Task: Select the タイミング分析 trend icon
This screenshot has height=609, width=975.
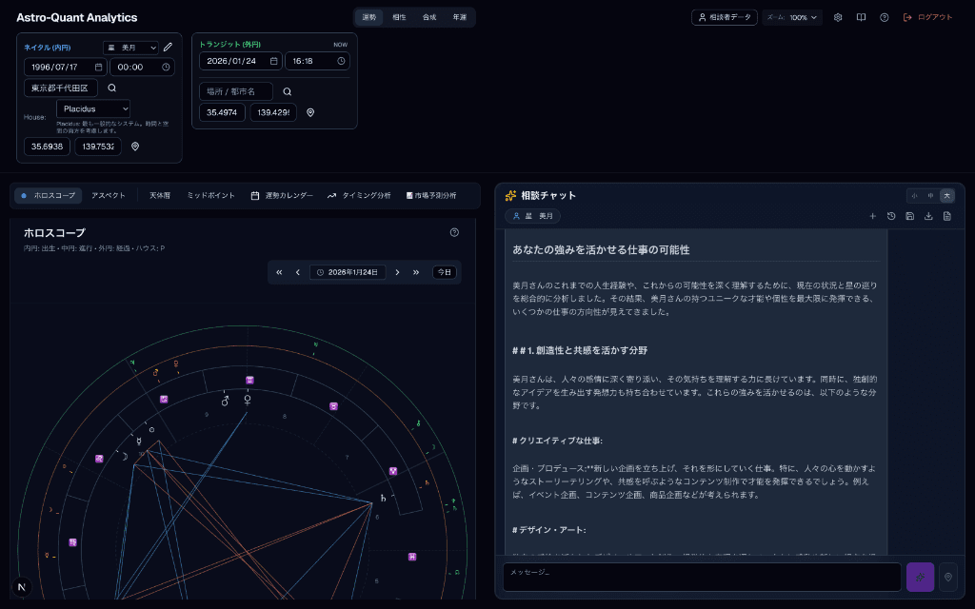Action: pos(331,195)
